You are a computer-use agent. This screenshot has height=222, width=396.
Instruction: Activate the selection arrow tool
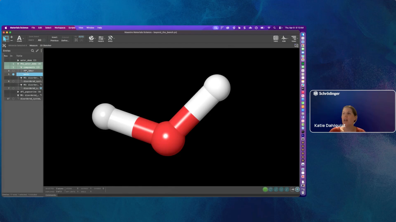tap(5, 38)
